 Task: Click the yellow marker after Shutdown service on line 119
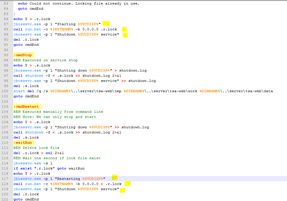pos(123,190)
